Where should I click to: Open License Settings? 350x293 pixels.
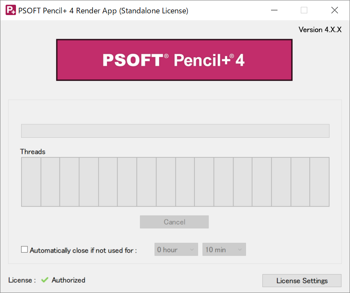pos(302,281)
